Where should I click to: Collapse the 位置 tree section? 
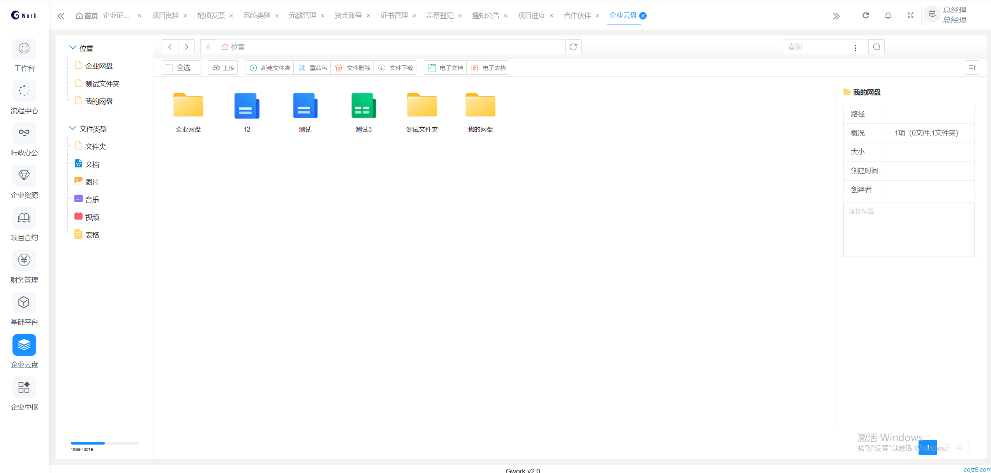(72, 47)
